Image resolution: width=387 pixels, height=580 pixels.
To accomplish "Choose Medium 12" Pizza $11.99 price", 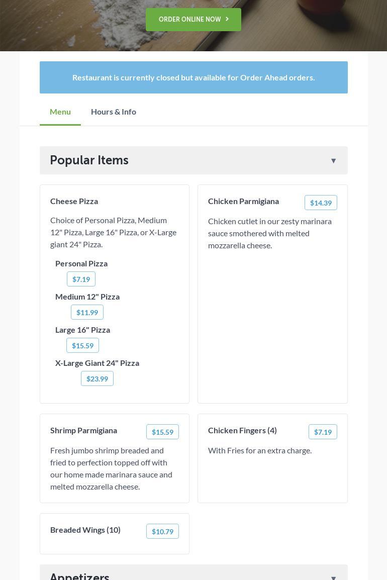I will (87, 312).
